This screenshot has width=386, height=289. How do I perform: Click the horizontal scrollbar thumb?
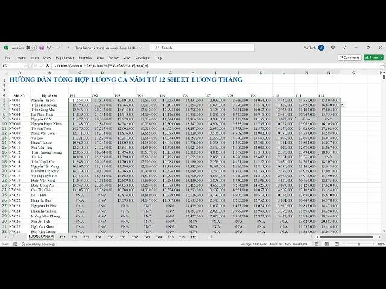347,237
